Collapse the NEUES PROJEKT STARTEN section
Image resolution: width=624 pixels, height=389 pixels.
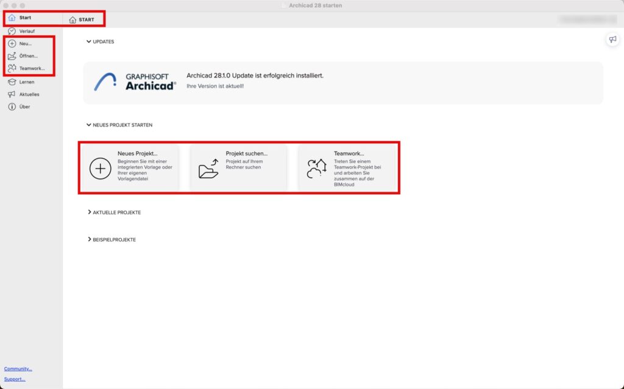89,125
